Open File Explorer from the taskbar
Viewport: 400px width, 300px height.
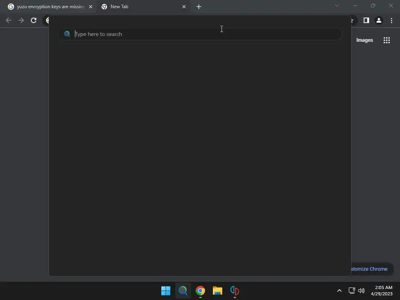pos(218,291)
